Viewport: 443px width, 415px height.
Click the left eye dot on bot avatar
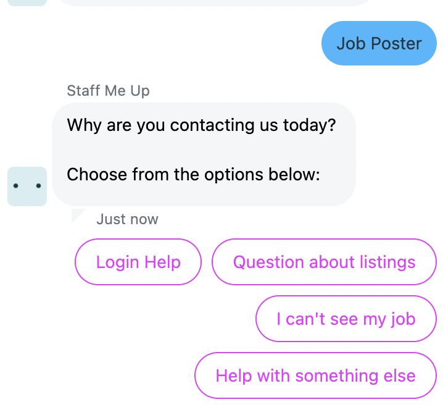pyautogui.click(x=16, y=186)
